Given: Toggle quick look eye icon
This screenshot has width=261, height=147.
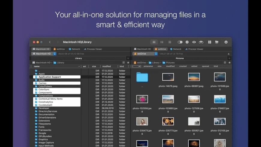Looking at the screenshot, I should click(x=194, y=42).
